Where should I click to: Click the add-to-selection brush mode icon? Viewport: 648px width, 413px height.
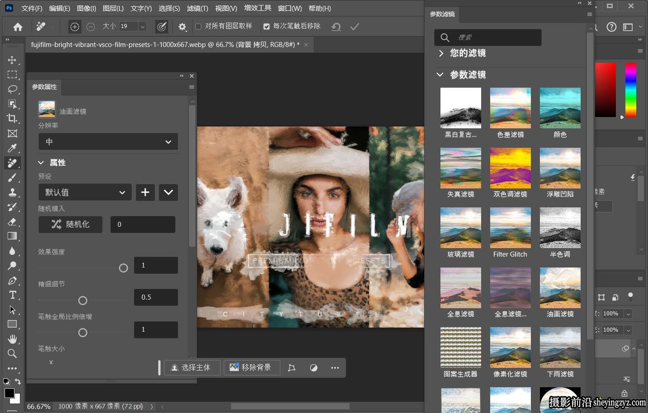coord(75,27)
